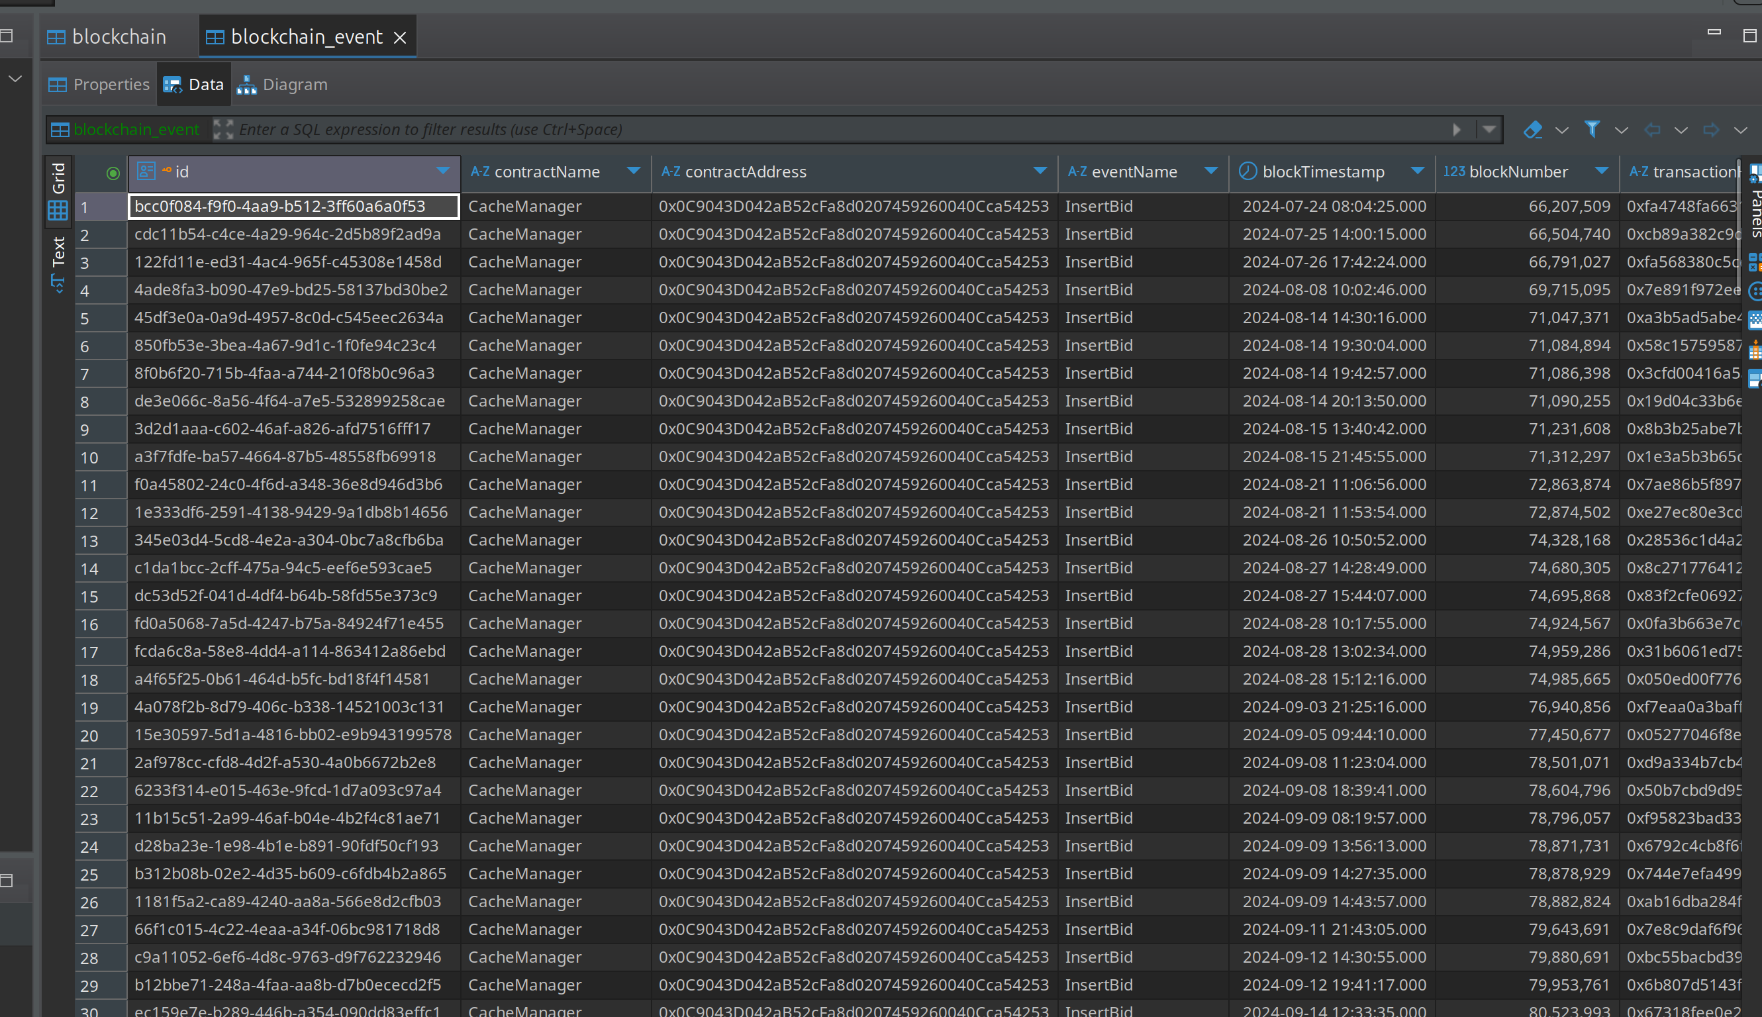Expand the SQL filter editor icon
Image resolution: width=1762 pixels, height=1017 pixels.
coord(222,129)
